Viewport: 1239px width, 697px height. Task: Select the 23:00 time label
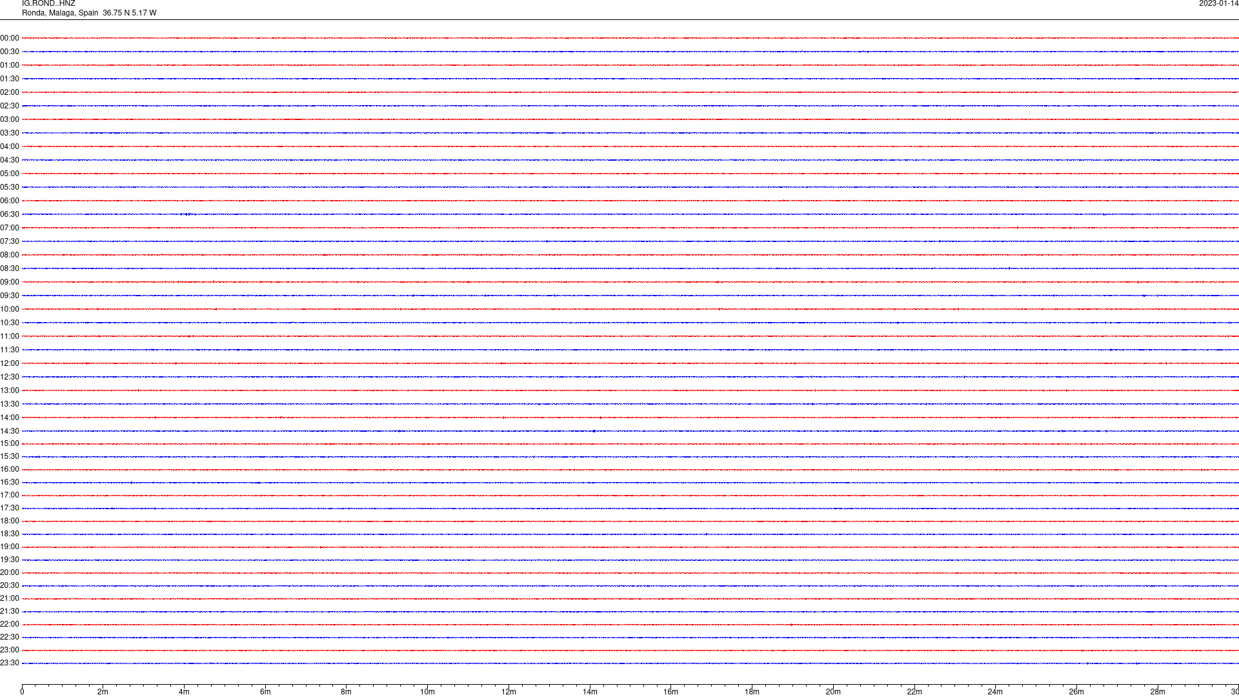[x=10, y=650]
